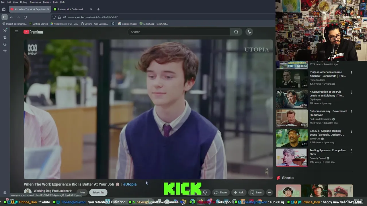The width and height of the screenshot is (367, 206).
Task: Open the Kicklet.app Kick Chat bookmark
Action: tap(154, 24)
